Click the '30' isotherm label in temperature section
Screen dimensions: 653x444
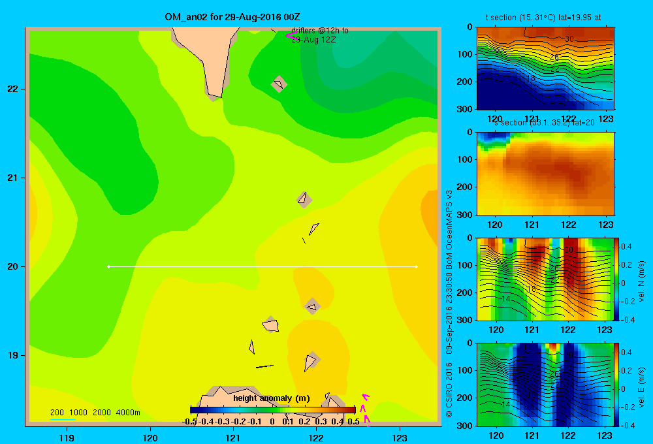click(x=569, y=39)
